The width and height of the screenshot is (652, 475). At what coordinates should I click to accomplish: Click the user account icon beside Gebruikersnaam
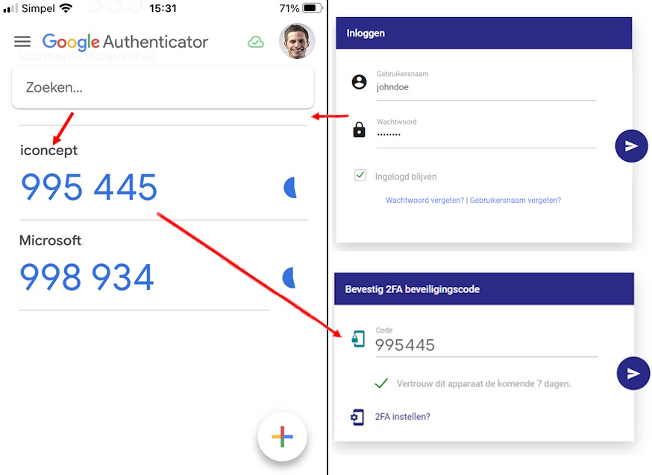[359, 82]
